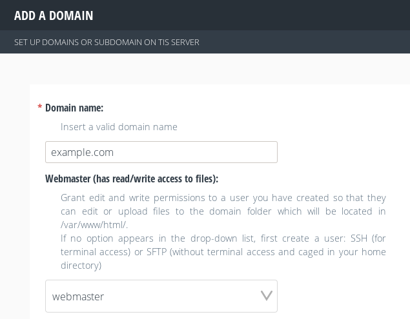410x319 pixels.
Task: Click the "Insert a valid domain name" hint
Action: (119, 127)
